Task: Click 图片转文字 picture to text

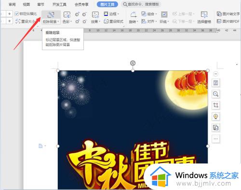Action: pyautogui.click(x=228, y=14)
